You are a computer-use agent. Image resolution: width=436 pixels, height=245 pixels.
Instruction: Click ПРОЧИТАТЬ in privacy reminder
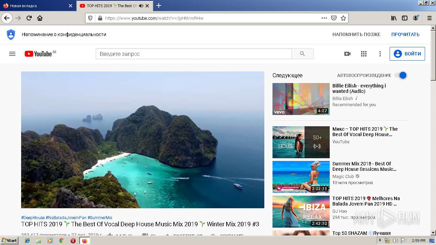point(405,34)
